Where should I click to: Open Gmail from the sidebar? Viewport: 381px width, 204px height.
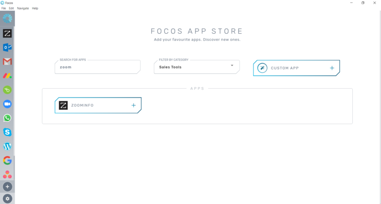[x=7, y=62]
